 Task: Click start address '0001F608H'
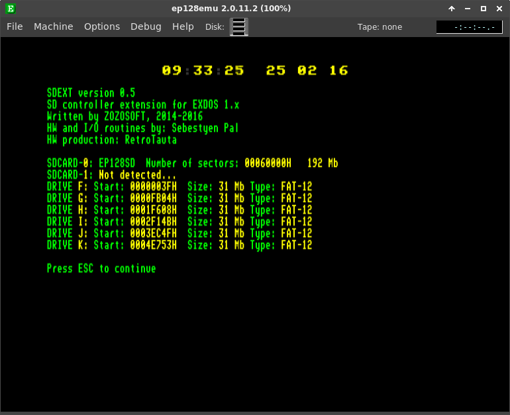pyautogui.click(x=154, y=210)
